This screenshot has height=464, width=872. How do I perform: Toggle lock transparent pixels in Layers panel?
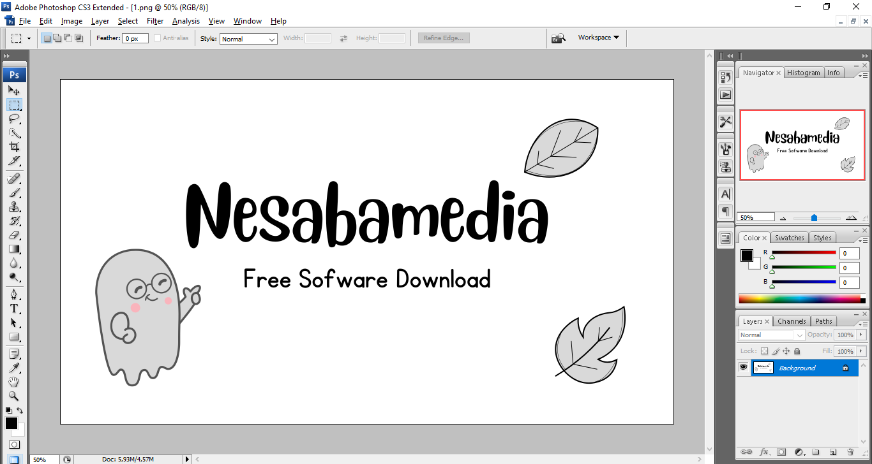click(764, 351)
